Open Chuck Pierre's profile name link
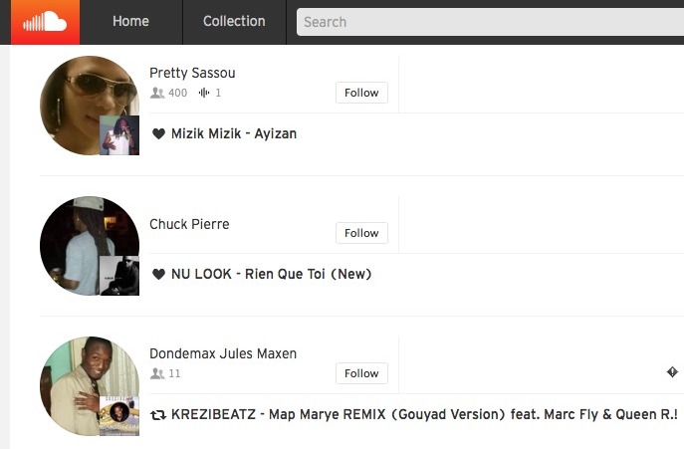This screenshot has height=449, width=684. coord(189,224)
